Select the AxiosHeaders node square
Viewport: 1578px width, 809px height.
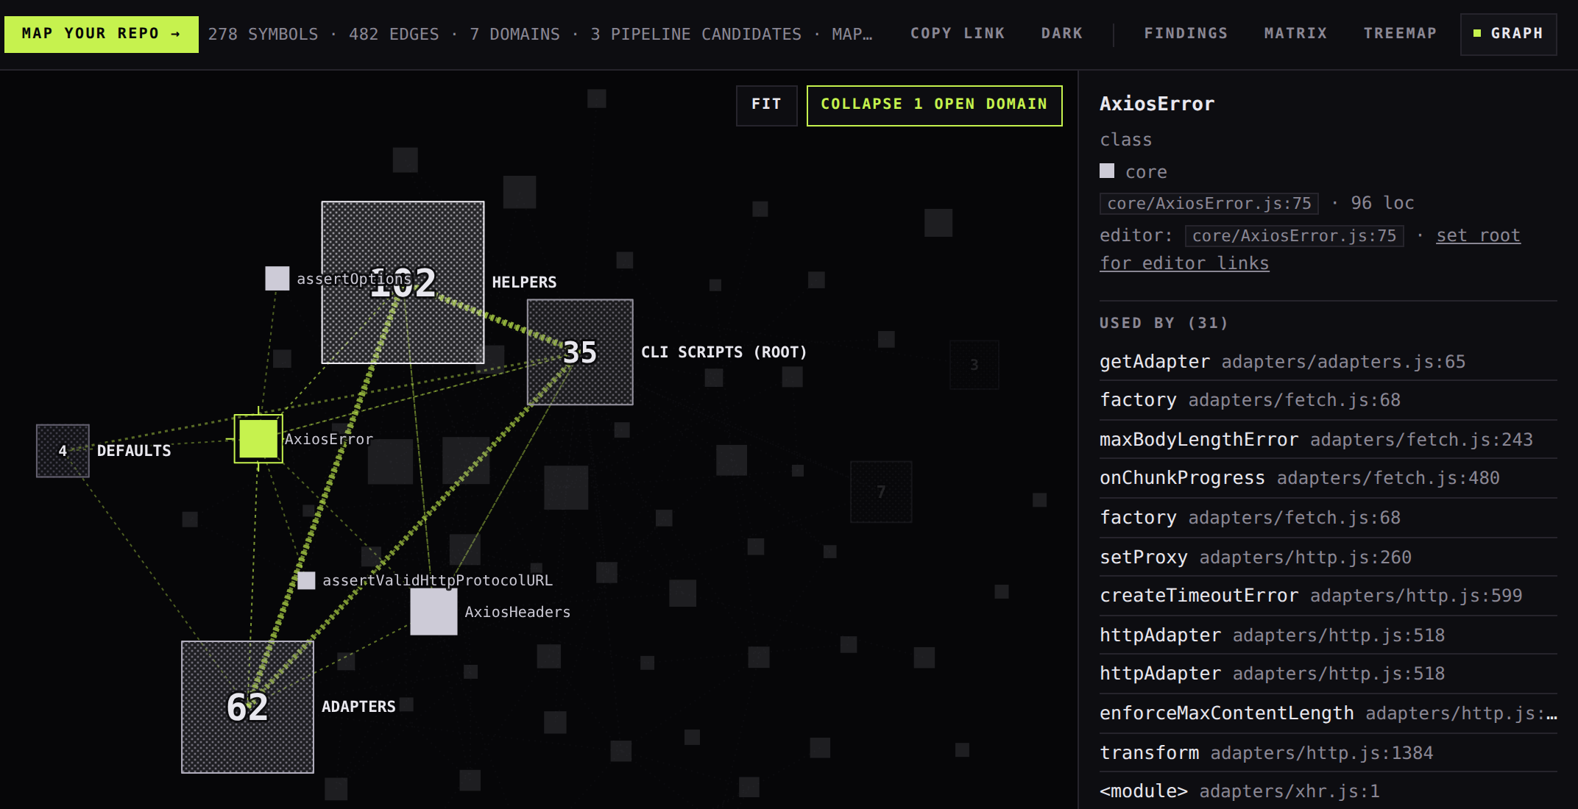click(x=434, y=611)
